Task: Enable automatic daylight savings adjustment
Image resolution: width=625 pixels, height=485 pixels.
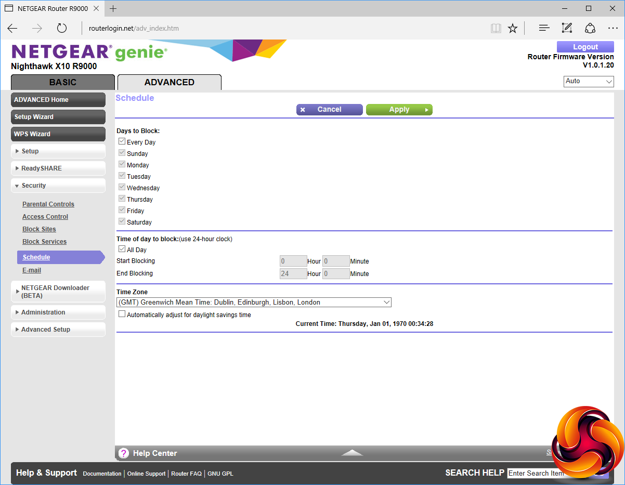Action: [x=122, y=314]
